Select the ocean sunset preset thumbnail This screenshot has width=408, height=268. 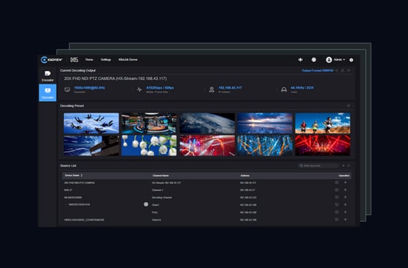pos(265,123)
